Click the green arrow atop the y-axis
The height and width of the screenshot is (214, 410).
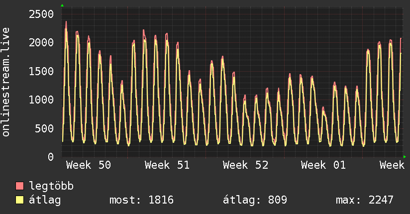click(62, 5)
